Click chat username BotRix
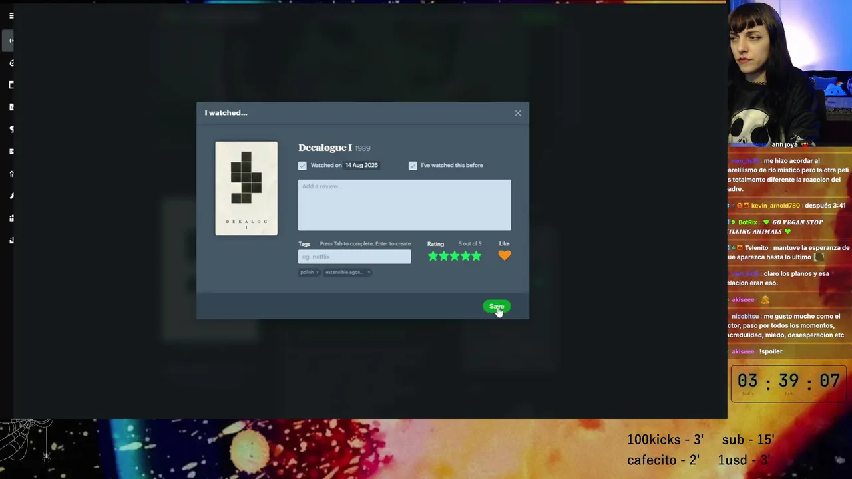The height and width of the screenshot is (479, 852). (747, 222)
